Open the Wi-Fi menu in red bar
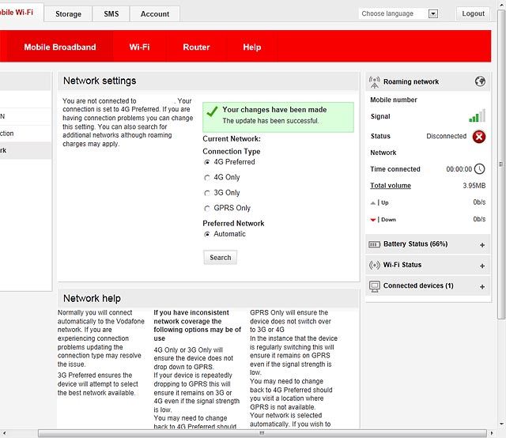Viewport: 506px width, 438px height. [139, 47]
